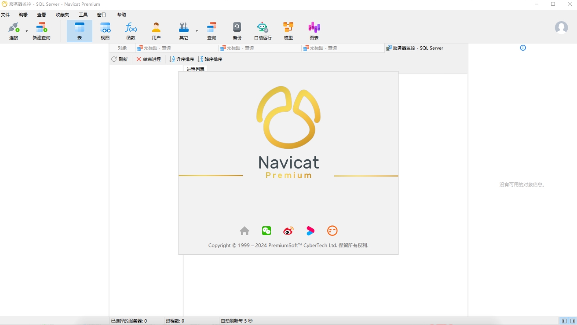The width and height of the screenshot is (577, 325).
Task: Click the 新建查询 toolbar icon
Action: [41, 28]
